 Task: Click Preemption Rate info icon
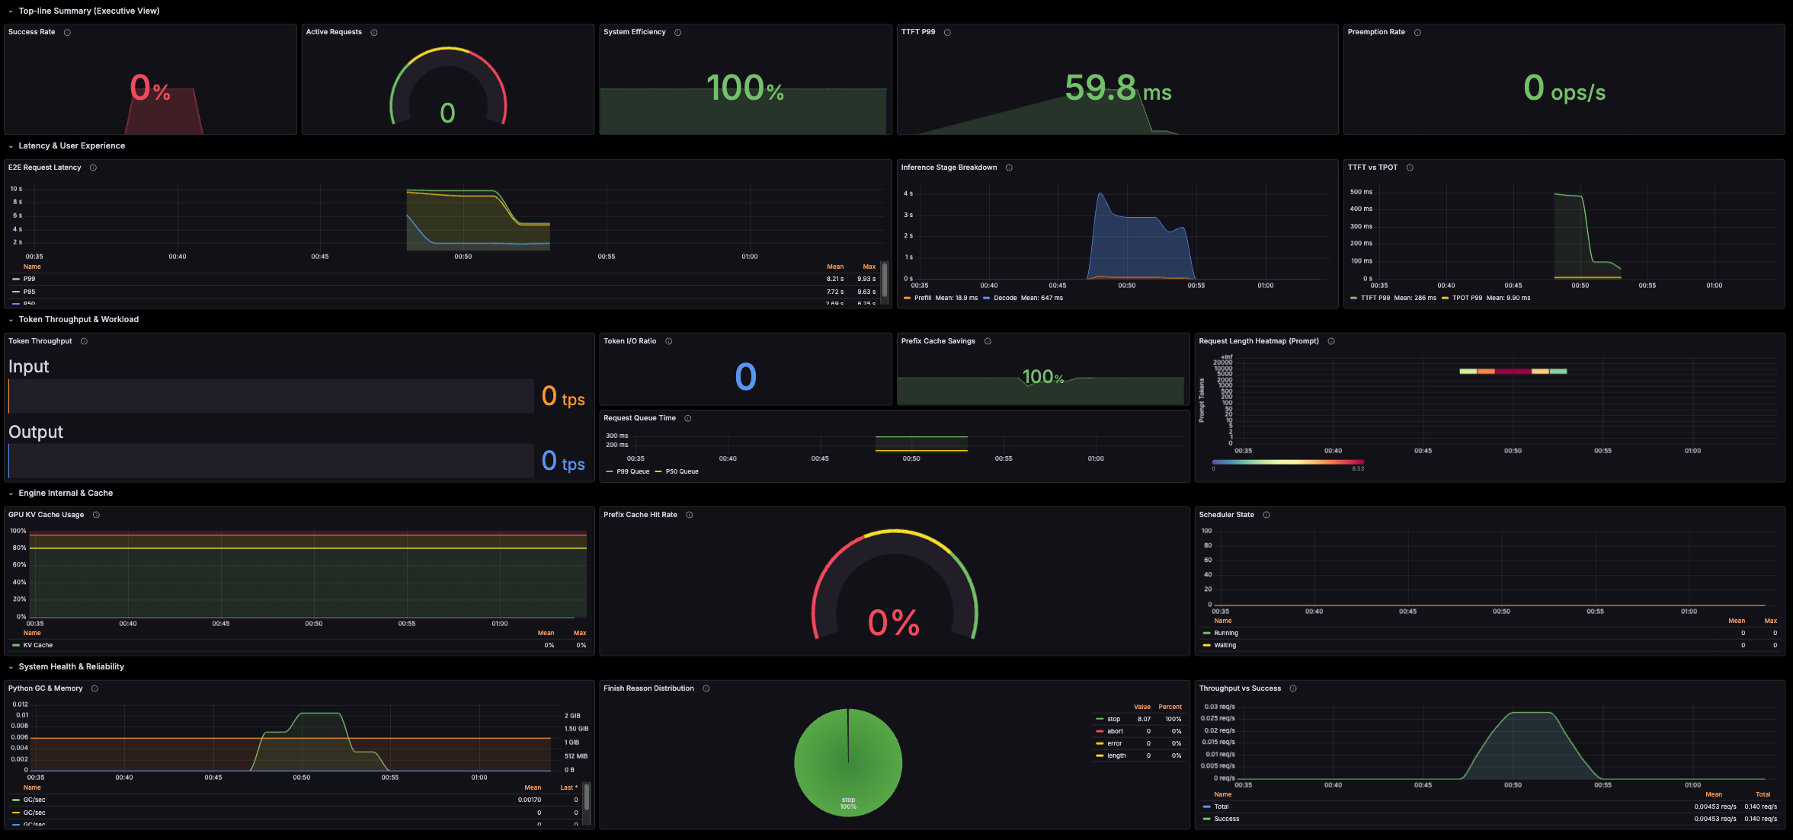point(1417,32)
